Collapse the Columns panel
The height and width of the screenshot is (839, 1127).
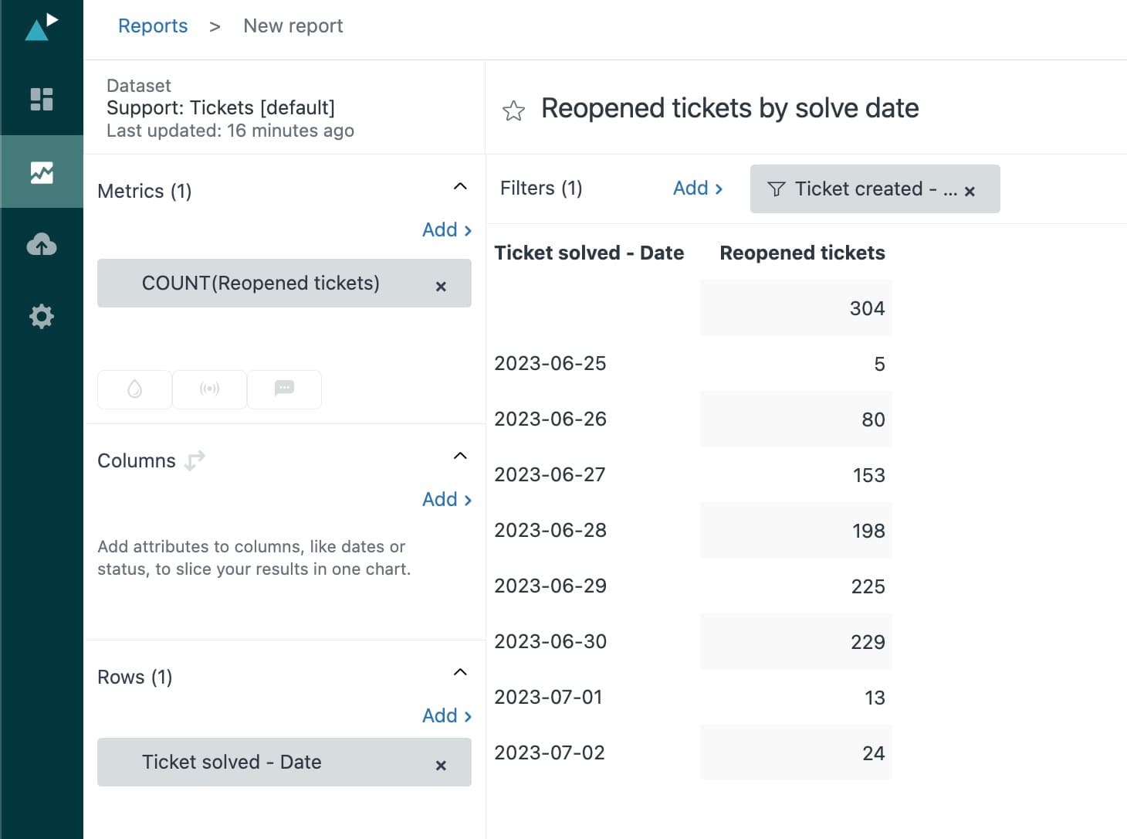tap(459, 456)
